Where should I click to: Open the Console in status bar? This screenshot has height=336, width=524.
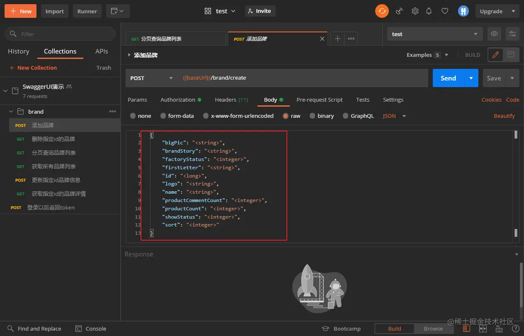pos(91,329)
